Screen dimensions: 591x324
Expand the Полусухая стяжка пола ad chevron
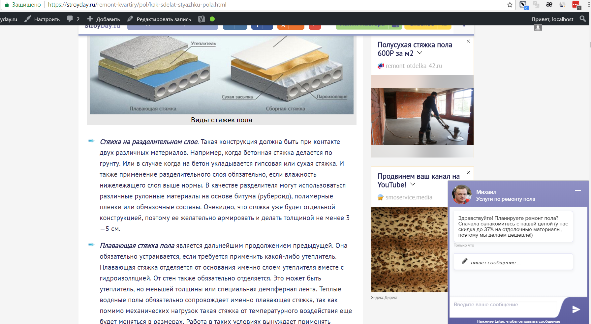point(420,53)
